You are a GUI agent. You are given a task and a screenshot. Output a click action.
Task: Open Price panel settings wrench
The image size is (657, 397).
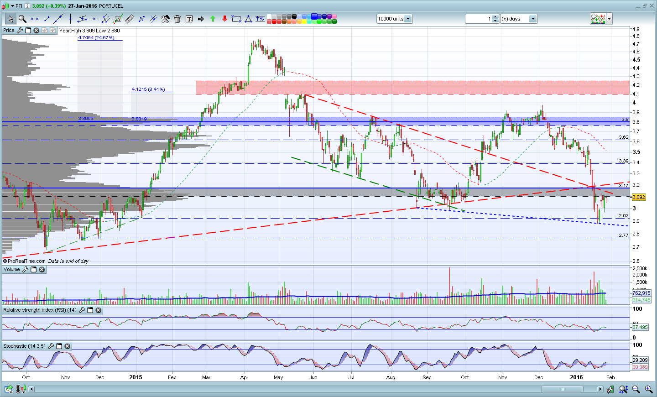(x=20, y=31)
